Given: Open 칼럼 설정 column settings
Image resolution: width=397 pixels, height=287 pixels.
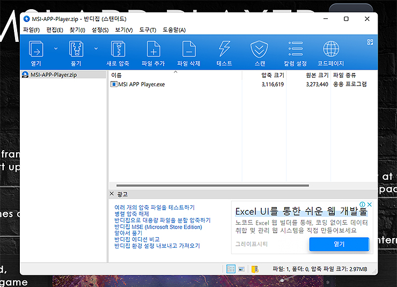Looking at the screenshot, I should coord(295,53).
